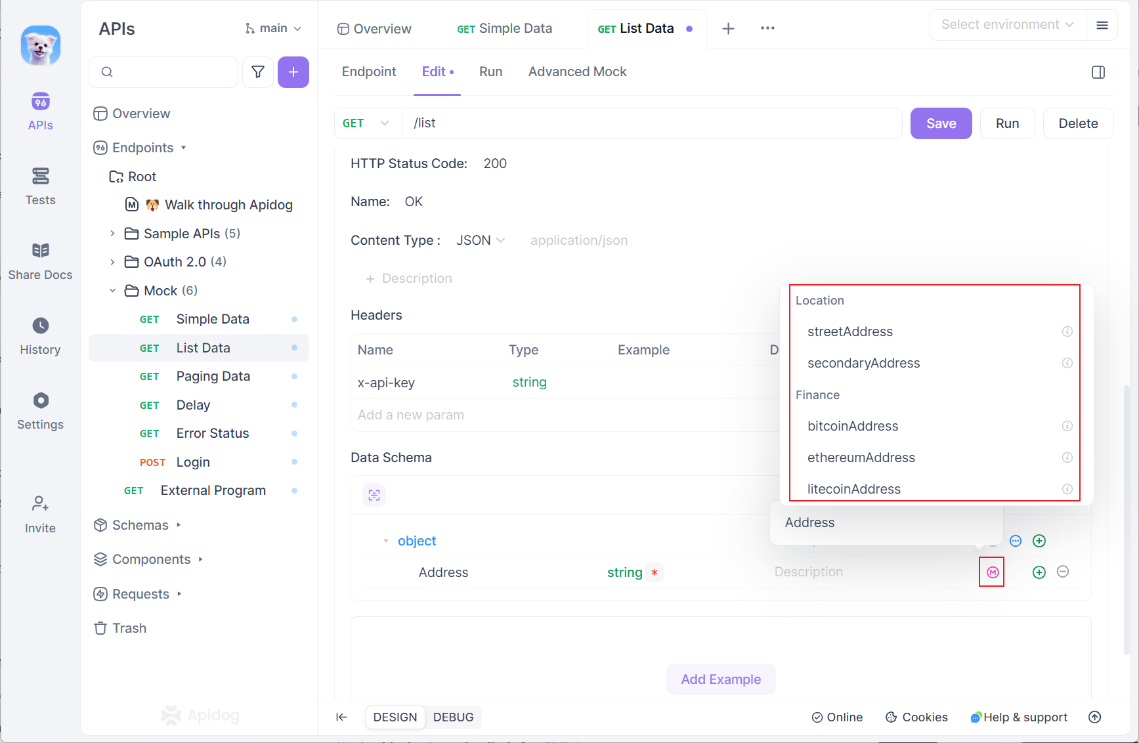Open the Select environment dropdown

[x=1007, y=25]
